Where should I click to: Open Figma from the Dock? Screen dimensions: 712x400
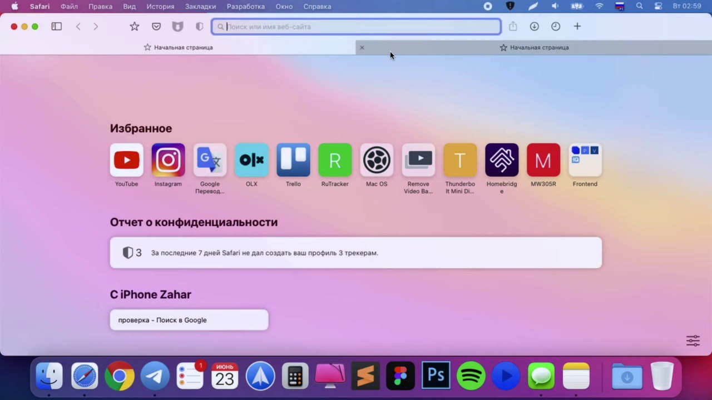(400, 377)
